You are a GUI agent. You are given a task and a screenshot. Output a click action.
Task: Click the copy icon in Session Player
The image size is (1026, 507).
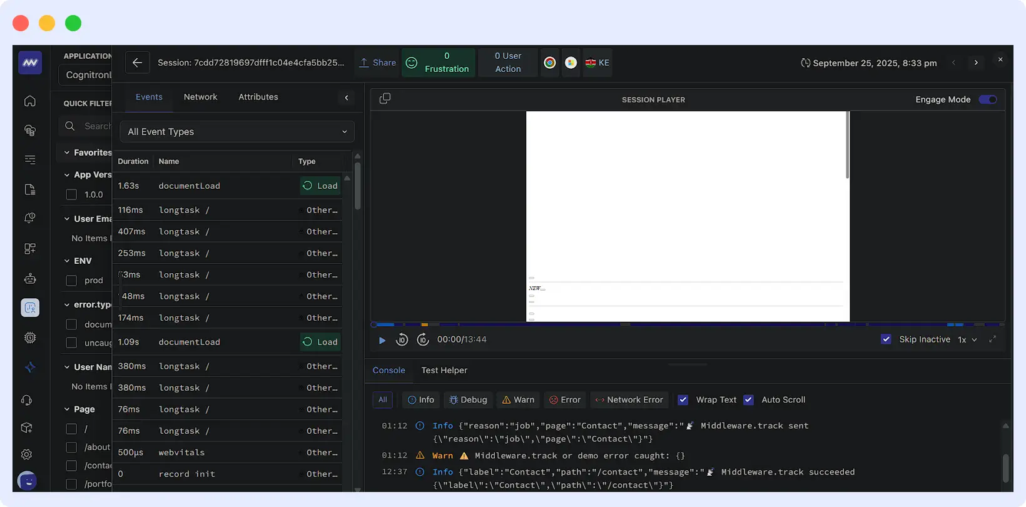coord(385,99)
